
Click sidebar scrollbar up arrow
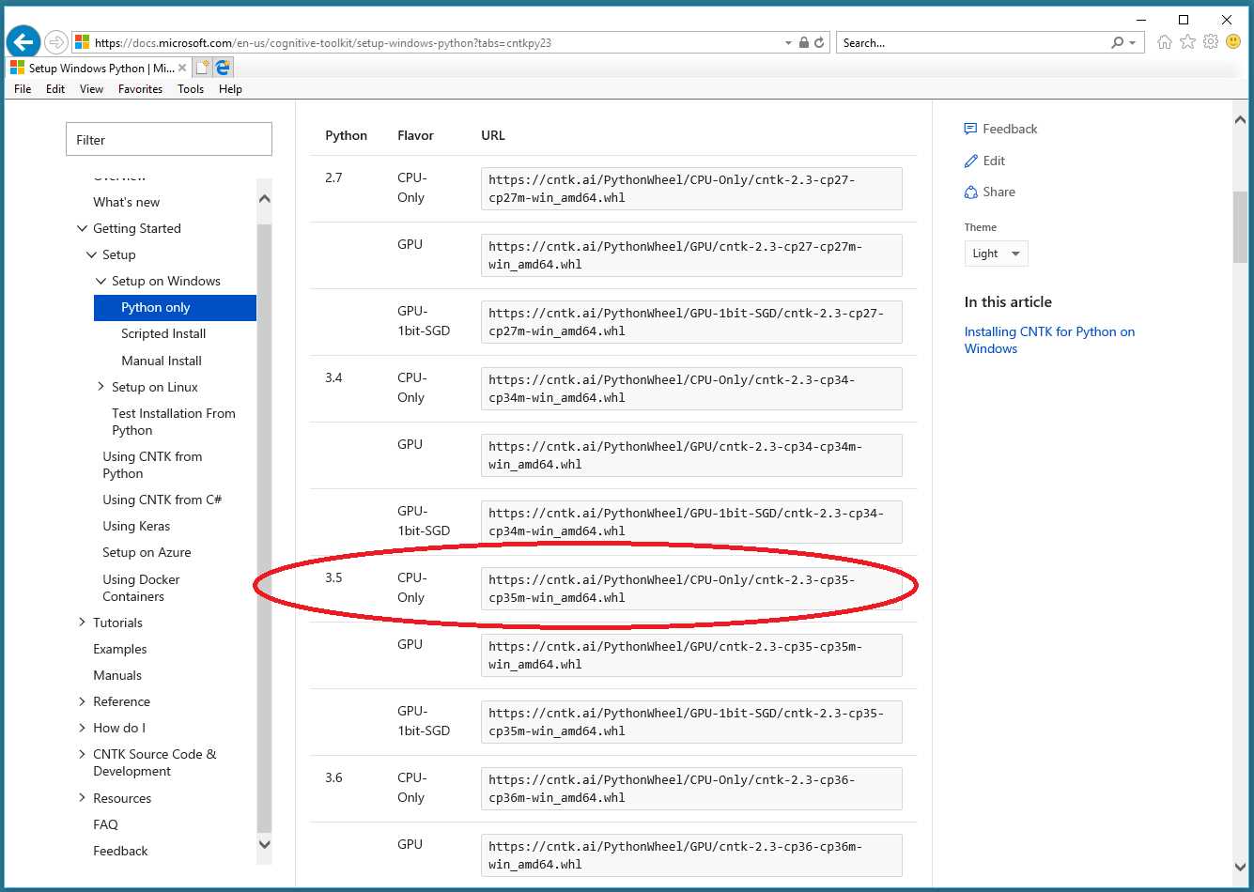tap(264, 198)
